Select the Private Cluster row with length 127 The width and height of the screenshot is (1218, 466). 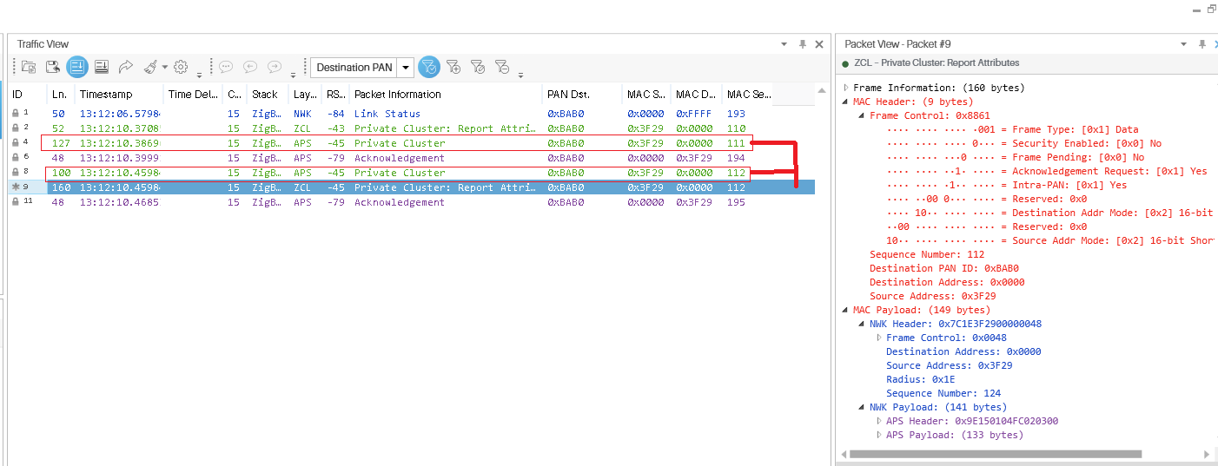pos(412,143)
